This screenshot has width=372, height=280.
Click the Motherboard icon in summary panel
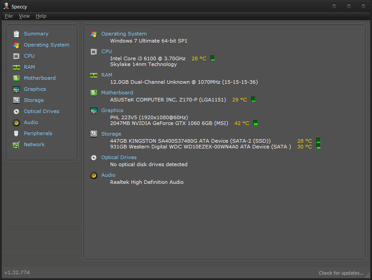tap(94, 93)
